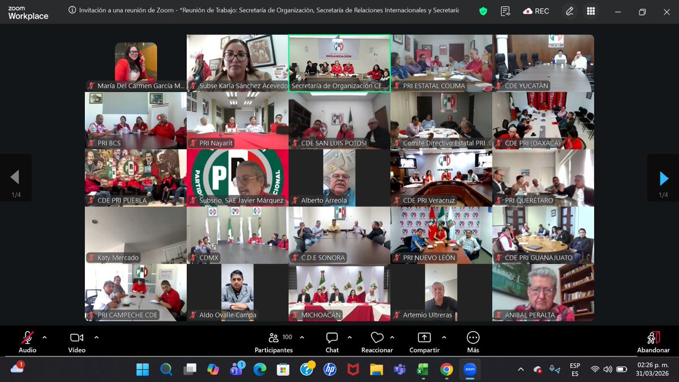Viewport: 679px width, 382px height.
Task: Select CDE SAN LUIS POTOSI video tile
Action: (339, 121)
